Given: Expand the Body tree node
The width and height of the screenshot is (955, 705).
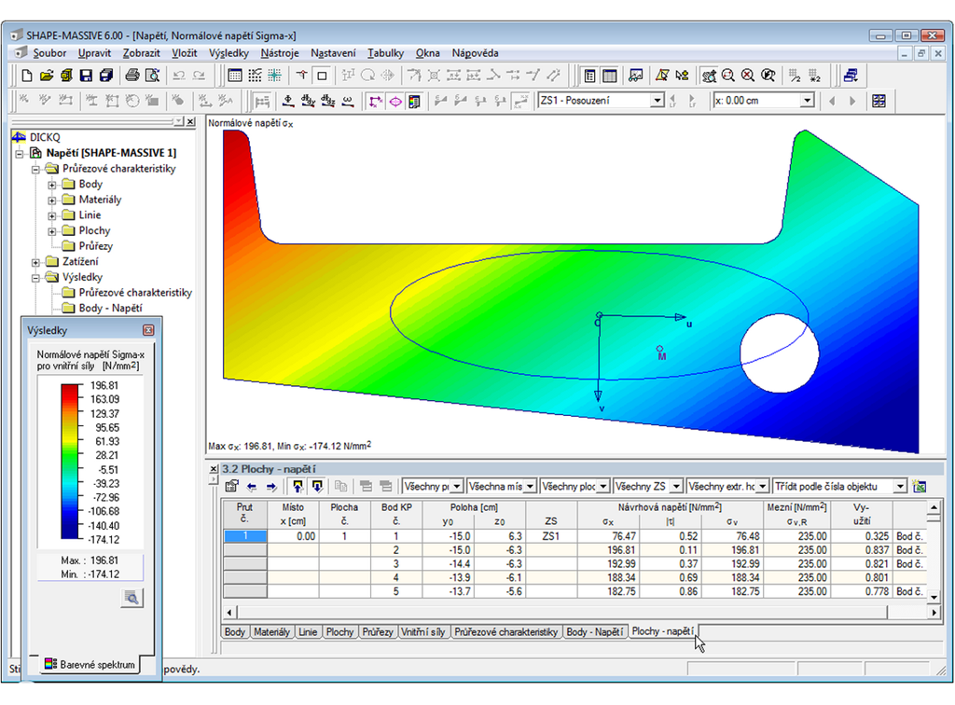Looking at the screenshot, I should point(52,185).
